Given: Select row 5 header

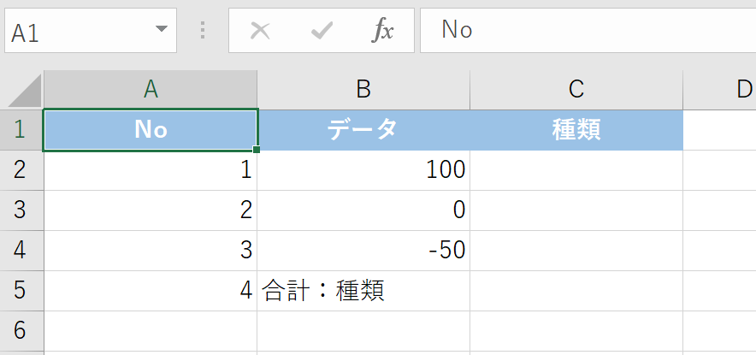Looking at the screenshot, I should pyautogui.click(x=21, y=291).
